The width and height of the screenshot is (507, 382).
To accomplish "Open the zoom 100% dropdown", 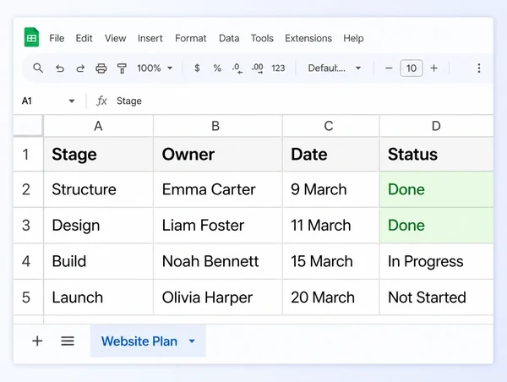I will click(155, 68).
